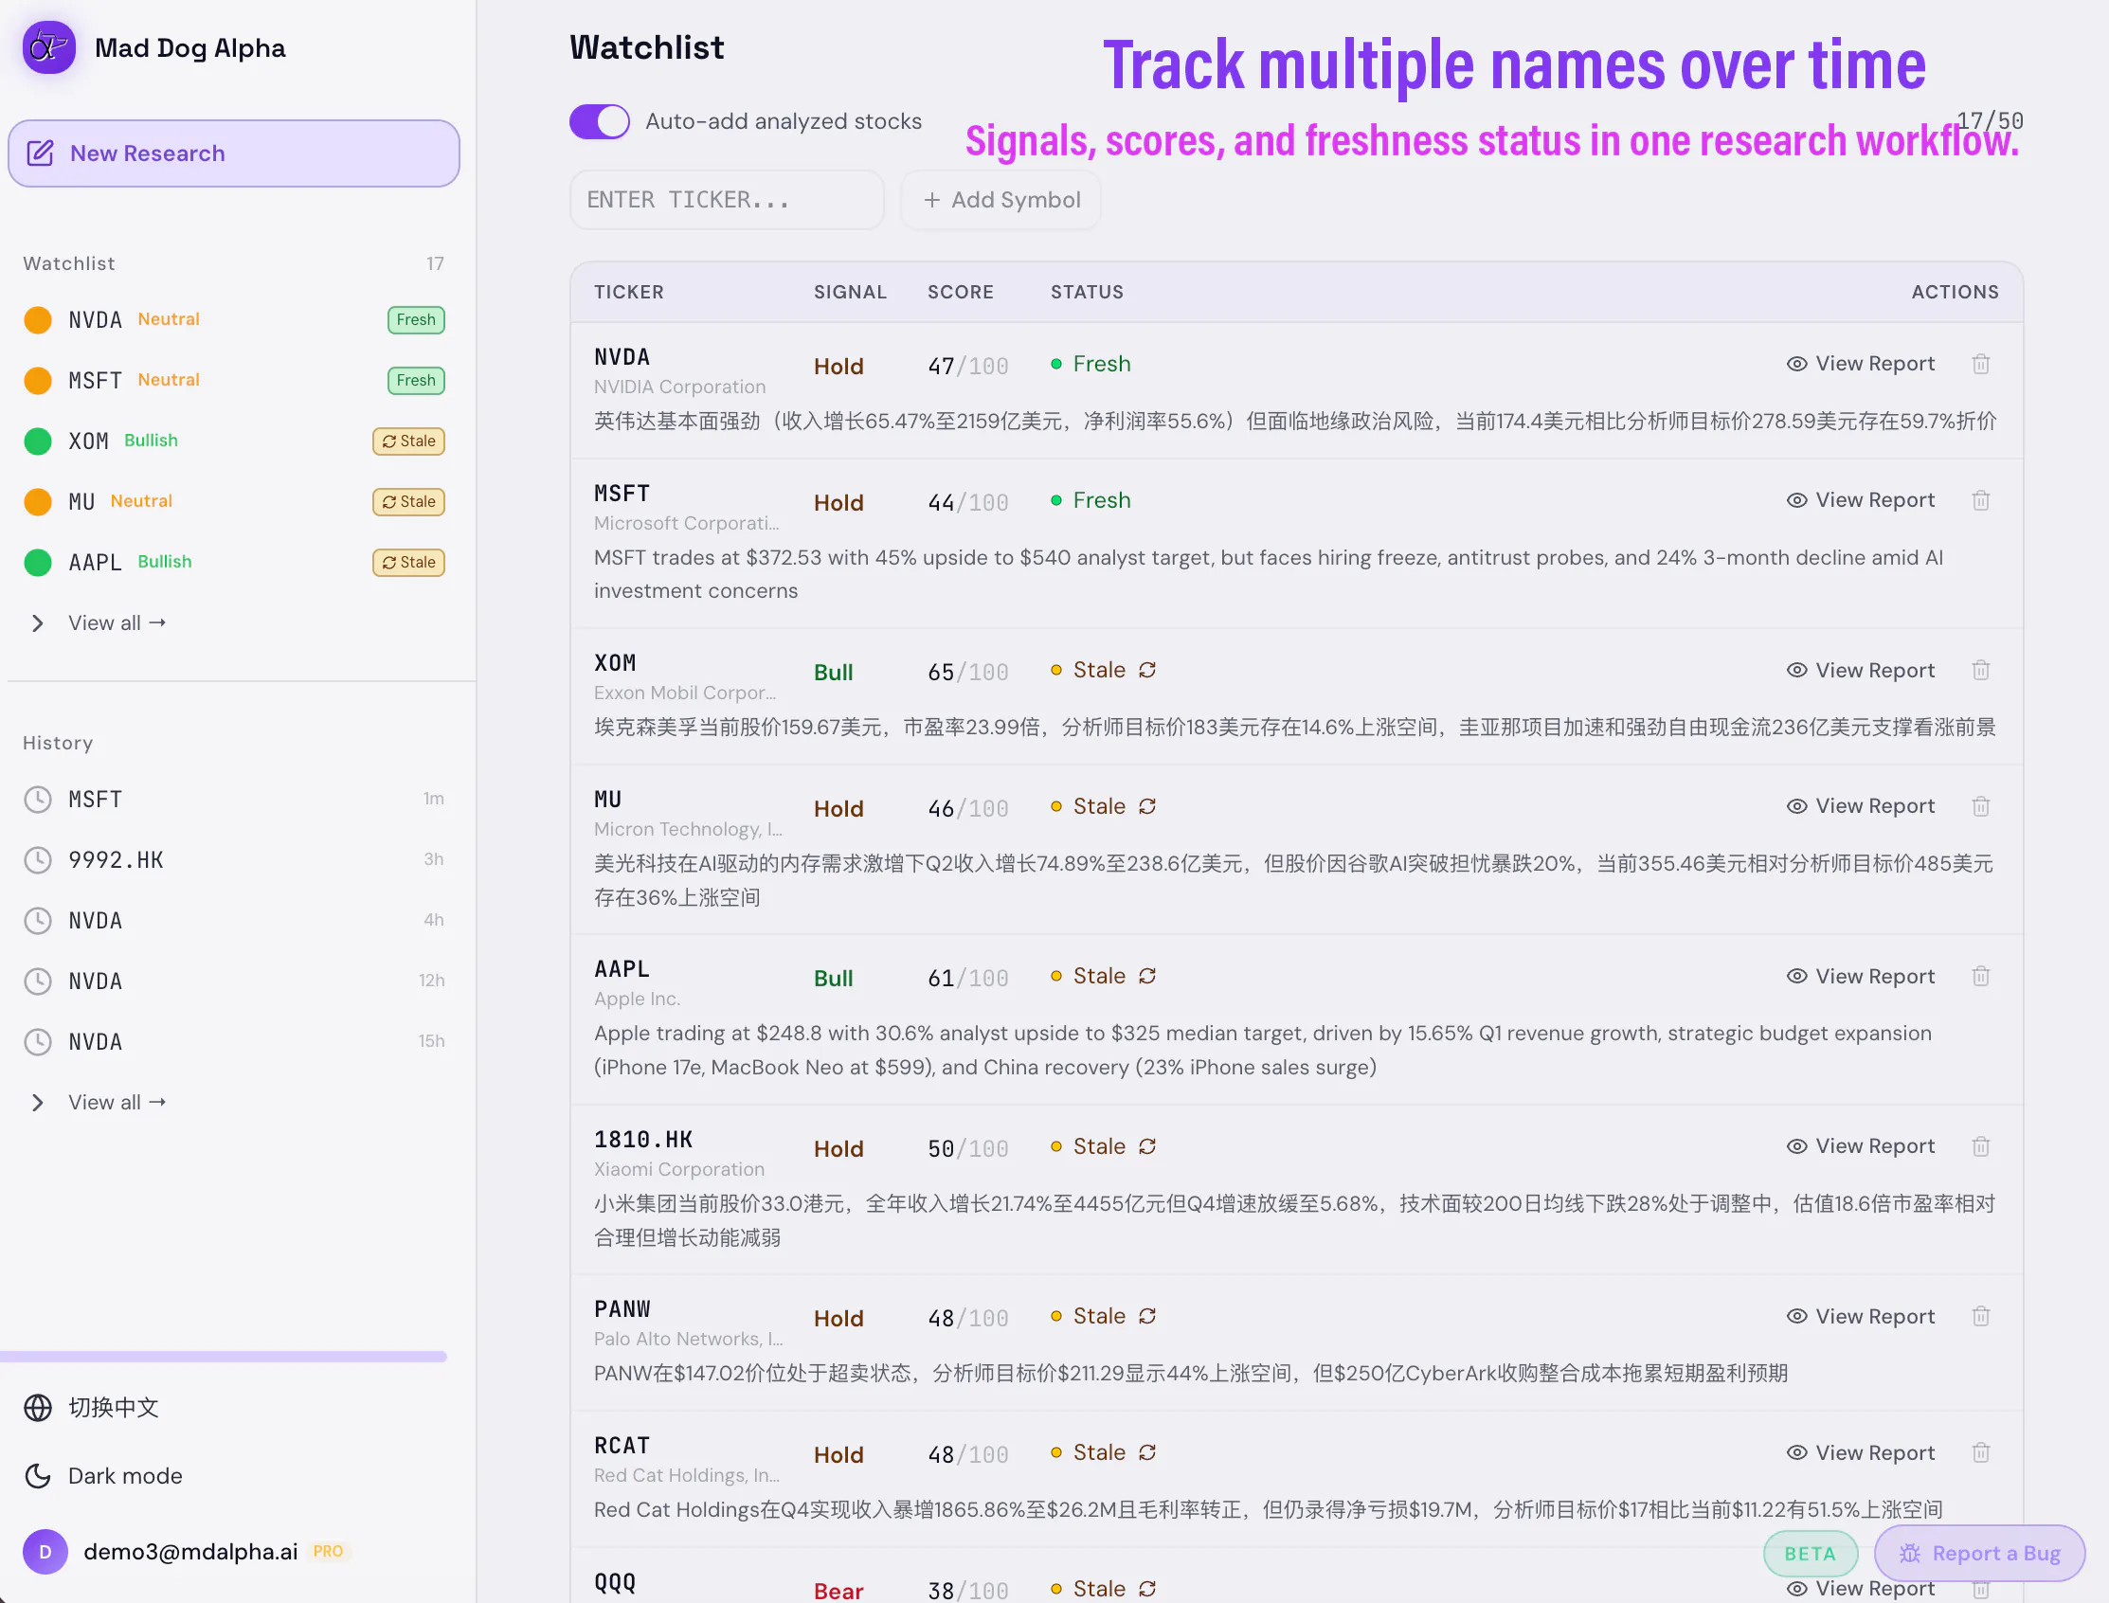The image size is (2109, 1603).
Task: Click the QQQ ticker in table
Action: pyautogui.click(x=615, y=1582)
